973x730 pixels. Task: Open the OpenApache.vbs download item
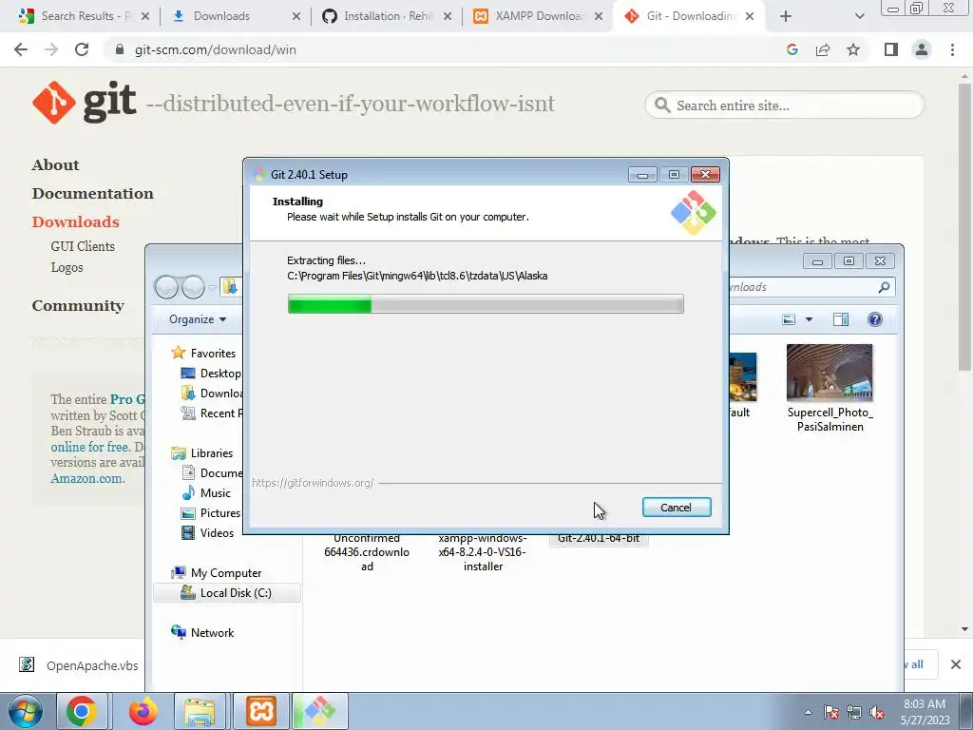78,665
